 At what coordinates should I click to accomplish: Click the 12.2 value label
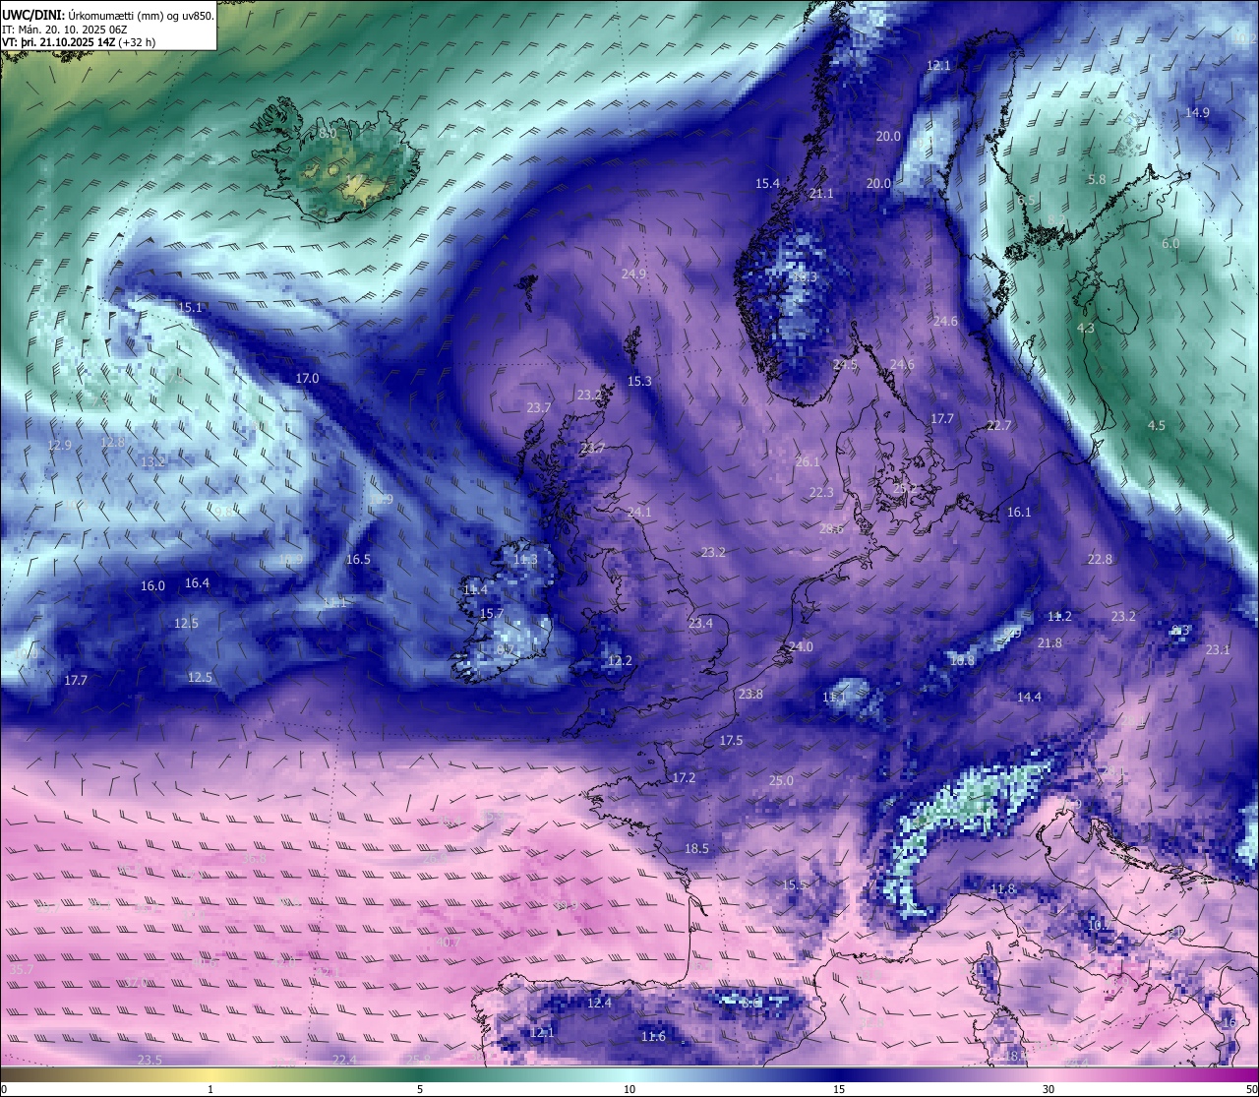click(620, 661)
